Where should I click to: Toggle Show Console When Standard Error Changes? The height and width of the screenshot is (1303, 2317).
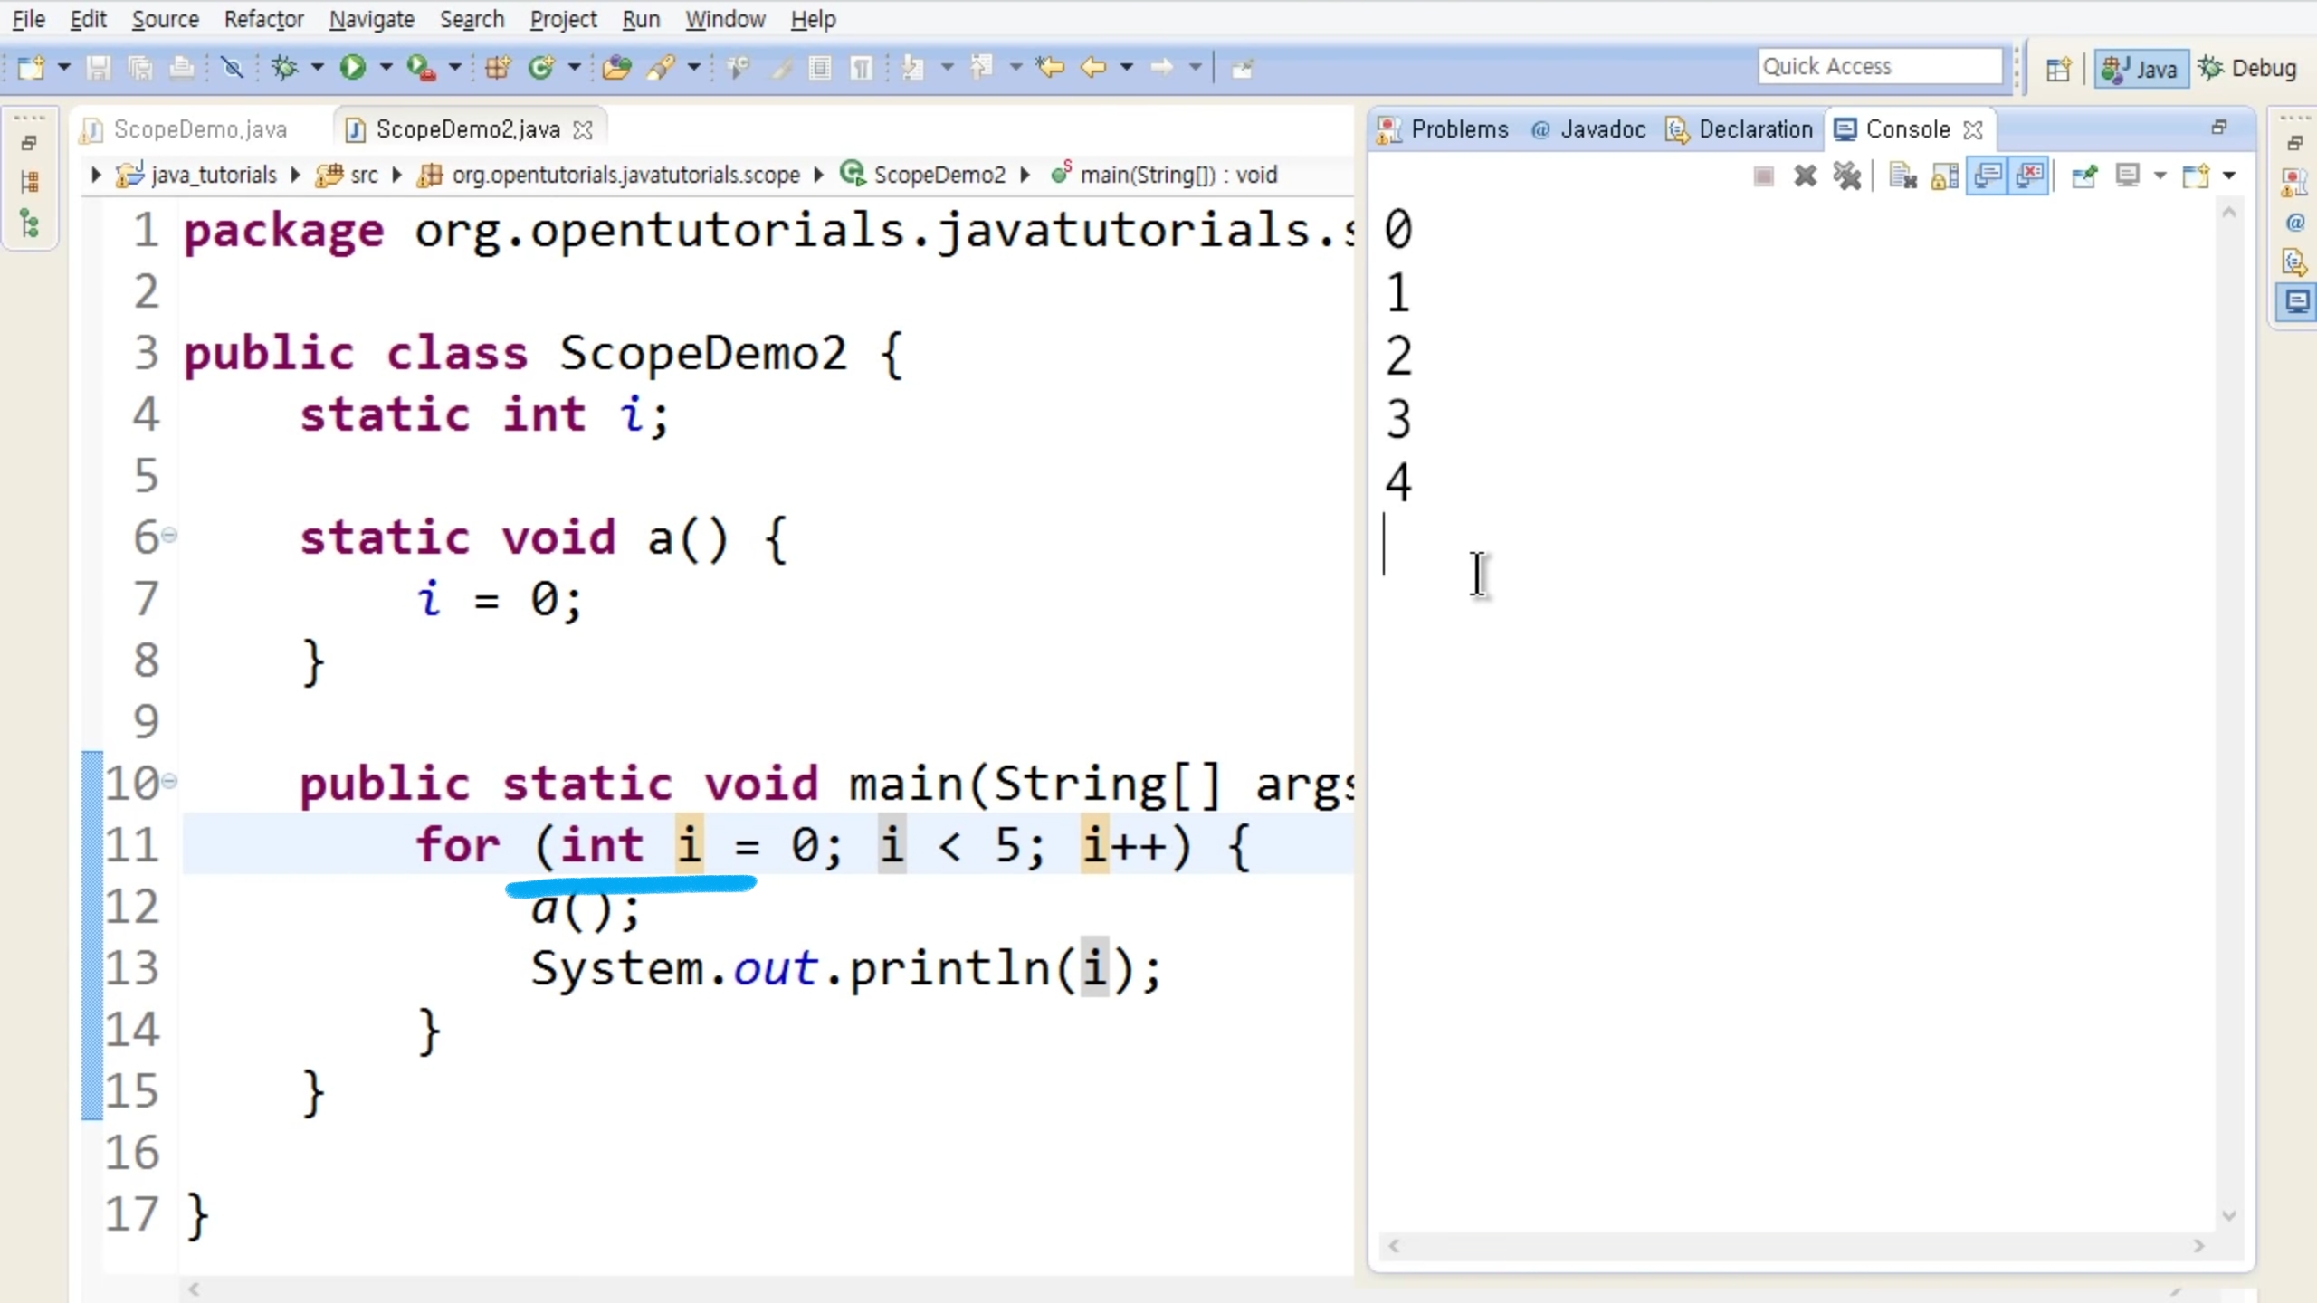[2030, 176]
